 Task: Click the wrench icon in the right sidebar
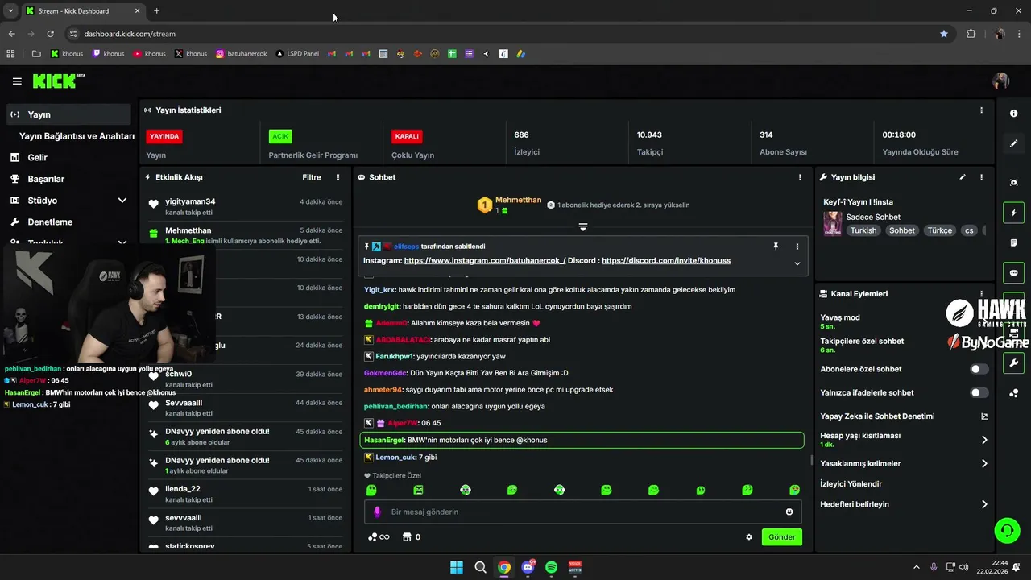(1013, 363)
